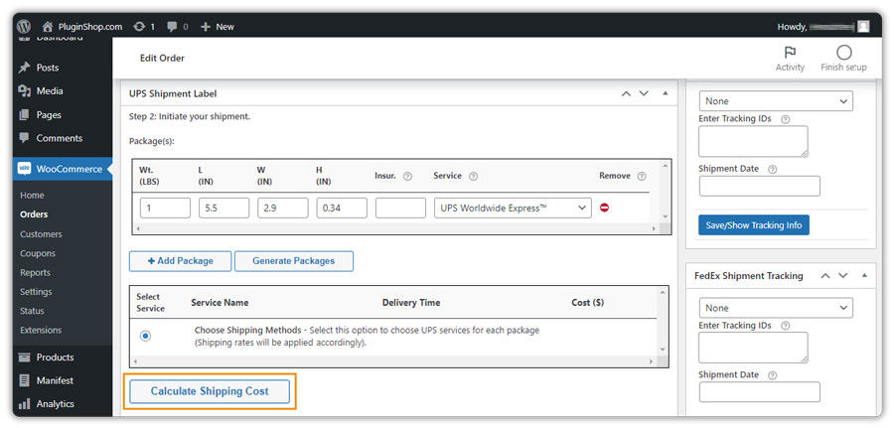Click the package insurance field

click(400, 208)
